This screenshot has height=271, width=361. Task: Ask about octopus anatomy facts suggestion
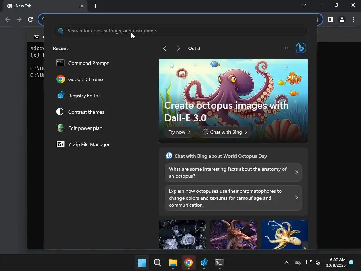[x=233, y=173]
